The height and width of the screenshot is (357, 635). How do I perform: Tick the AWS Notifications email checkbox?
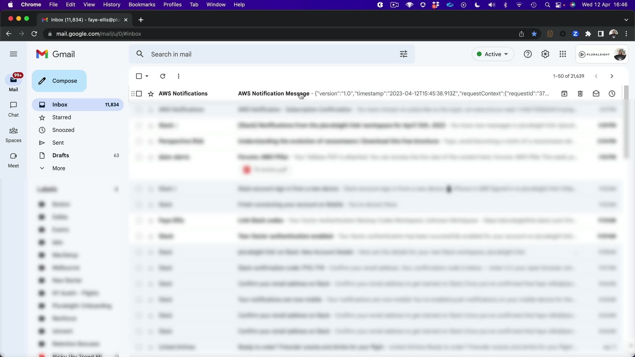pyautogui.click(x=139, y=94)
